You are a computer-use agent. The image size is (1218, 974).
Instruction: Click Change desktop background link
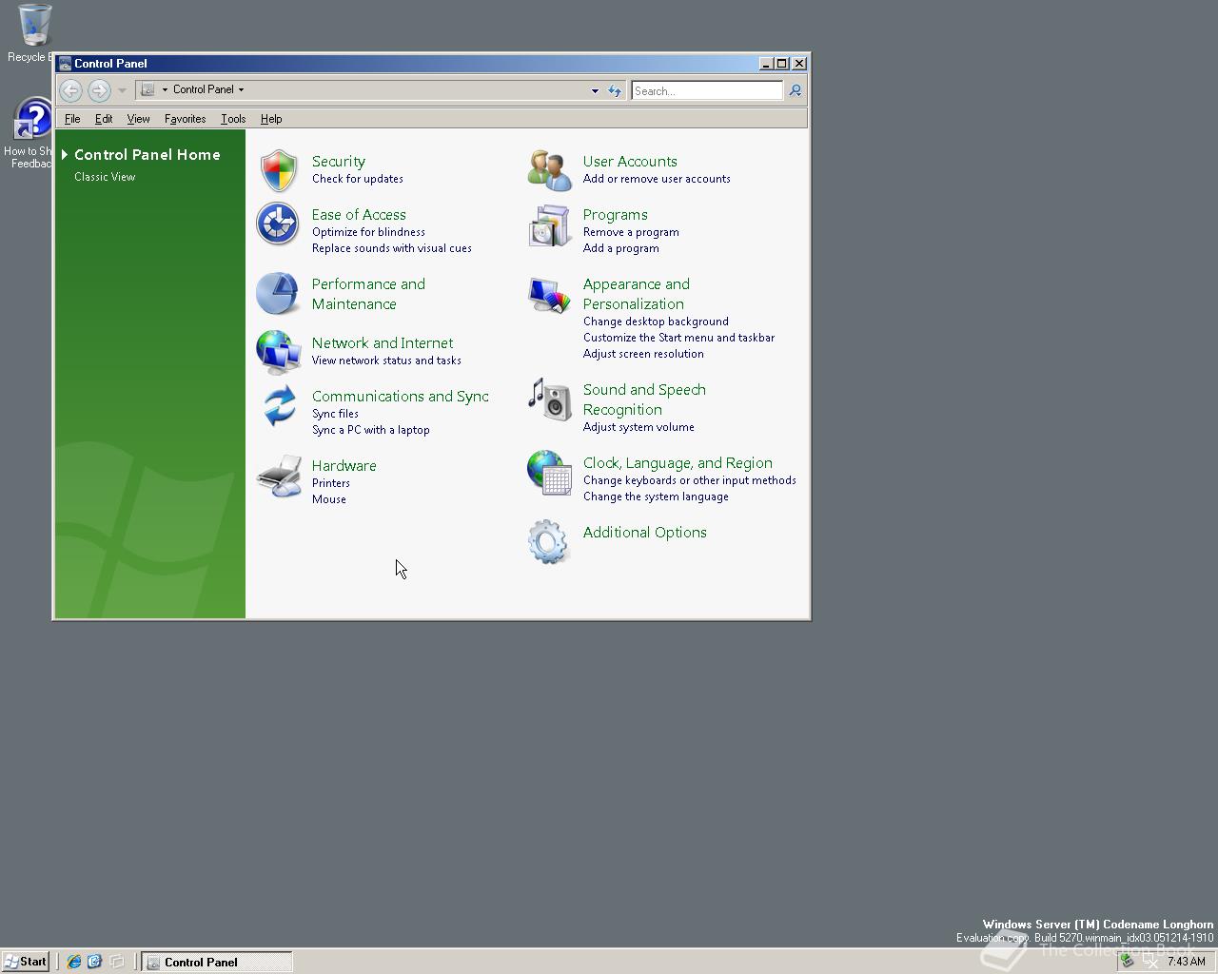point(656,321)
